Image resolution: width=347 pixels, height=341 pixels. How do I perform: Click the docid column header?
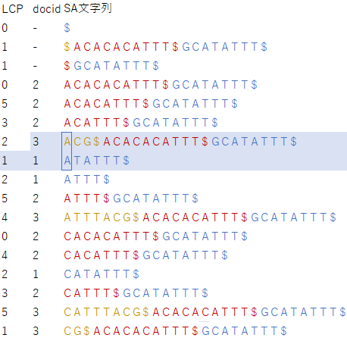pos(47,9)
